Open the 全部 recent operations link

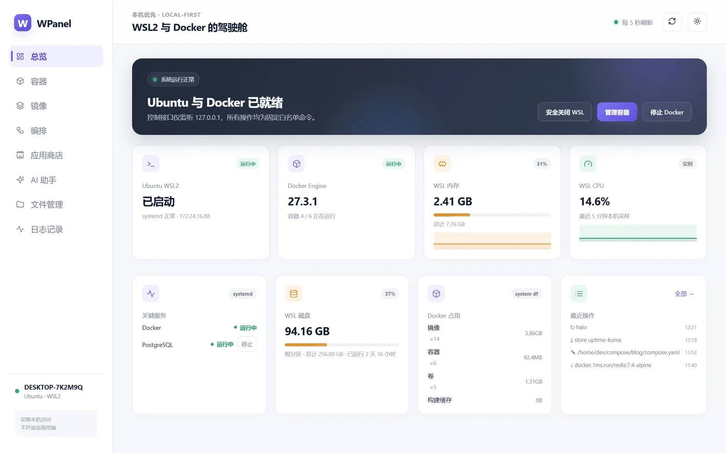[684, 294]
